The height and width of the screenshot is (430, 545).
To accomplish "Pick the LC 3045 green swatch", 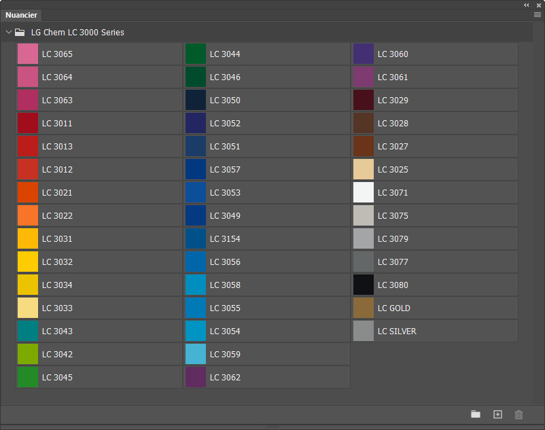I will 28,377.
